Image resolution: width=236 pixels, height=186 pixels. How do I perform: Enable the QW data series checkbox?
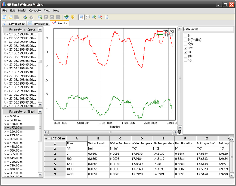(x=186, y=44)
